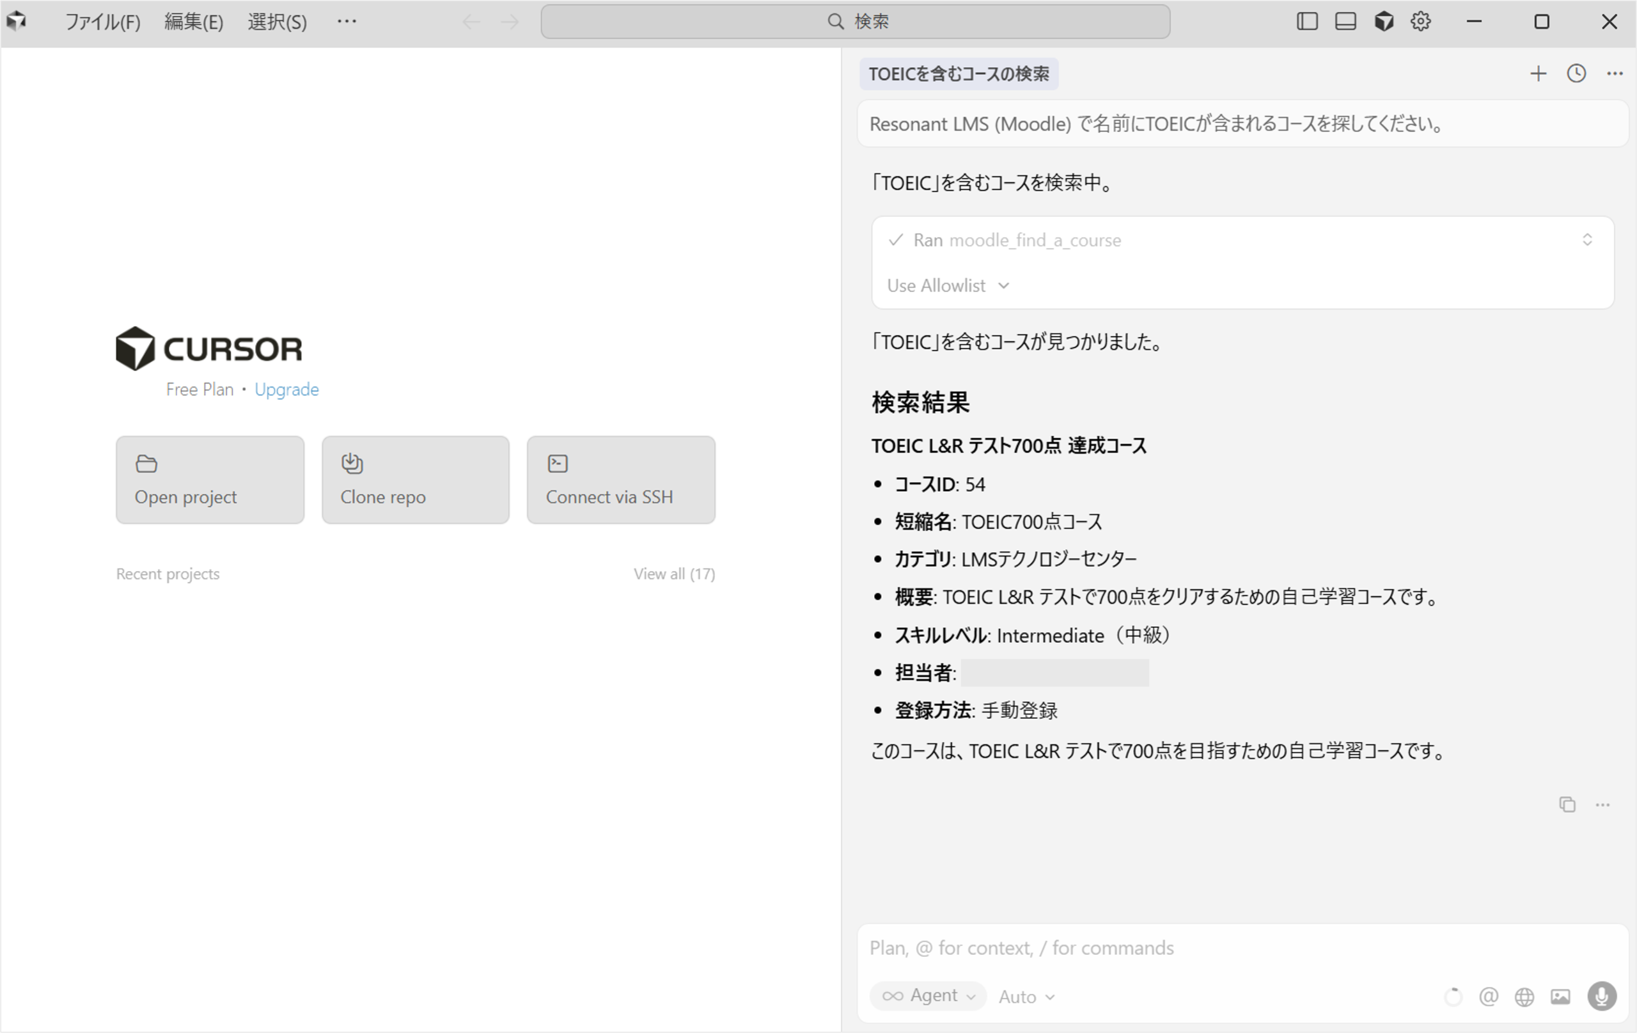The image size is (1637, 1033).
Task: Click the Clone repo button
Action: (x=416, y=480)
